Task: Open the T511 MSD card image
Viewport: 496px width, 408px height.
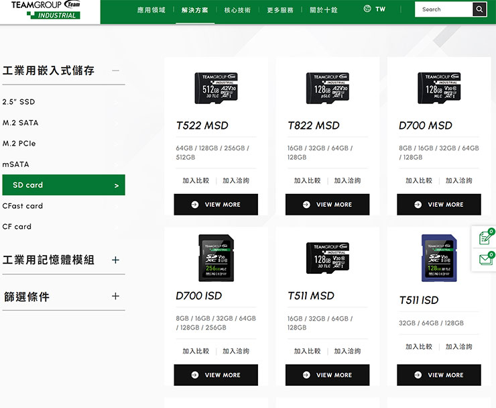Action: [x=328, y=258]
